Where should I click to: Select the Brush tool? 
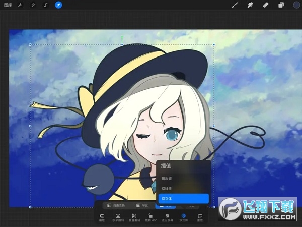235,5
